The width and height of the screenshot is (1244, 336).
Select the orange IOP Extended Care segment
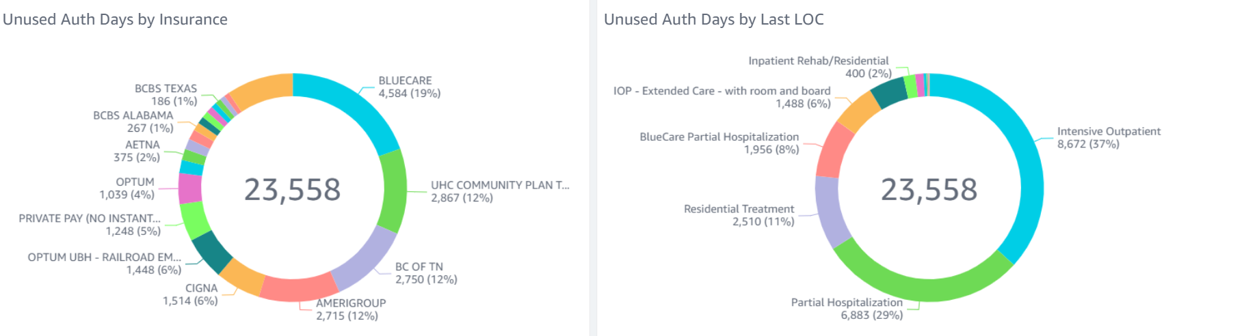click(859, 111)
